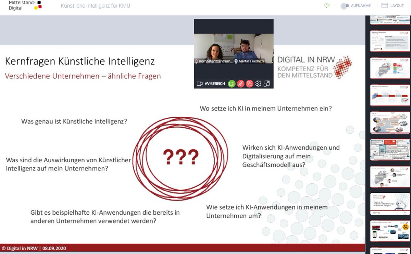Open slide thumbnail with newspaper headlines
This screenshot has width=411, height=254.
[x=390, y=150]
